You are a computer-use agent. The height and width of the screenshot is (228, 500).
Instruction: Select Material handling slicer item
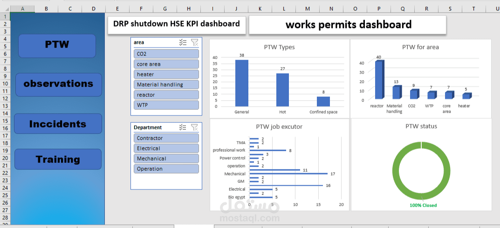pyautogui.click(x=166, y=84)
